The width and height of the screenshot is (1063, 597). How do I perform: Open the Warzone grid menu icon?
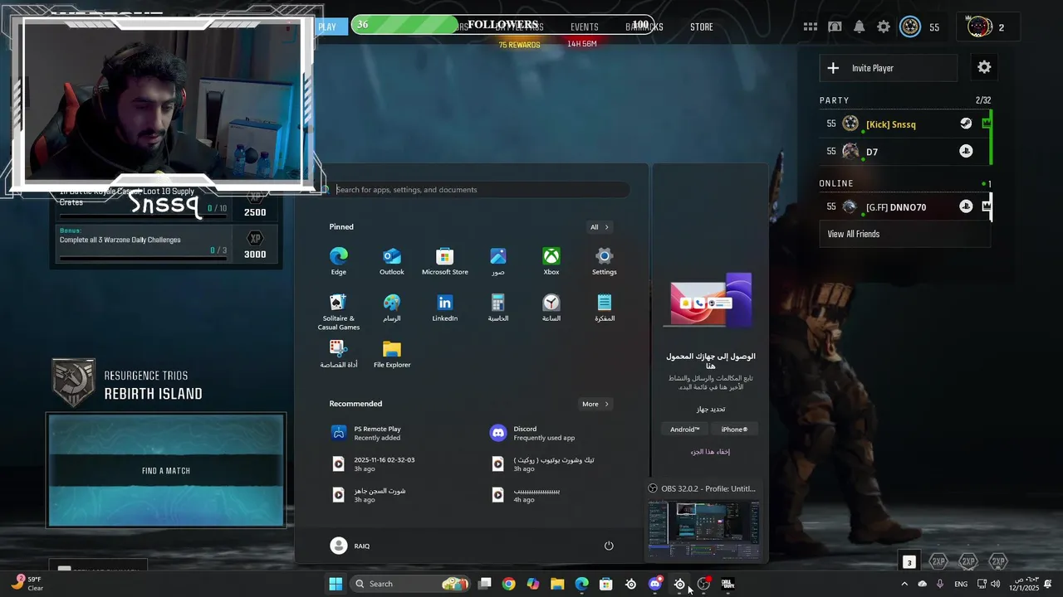point(811,27)
